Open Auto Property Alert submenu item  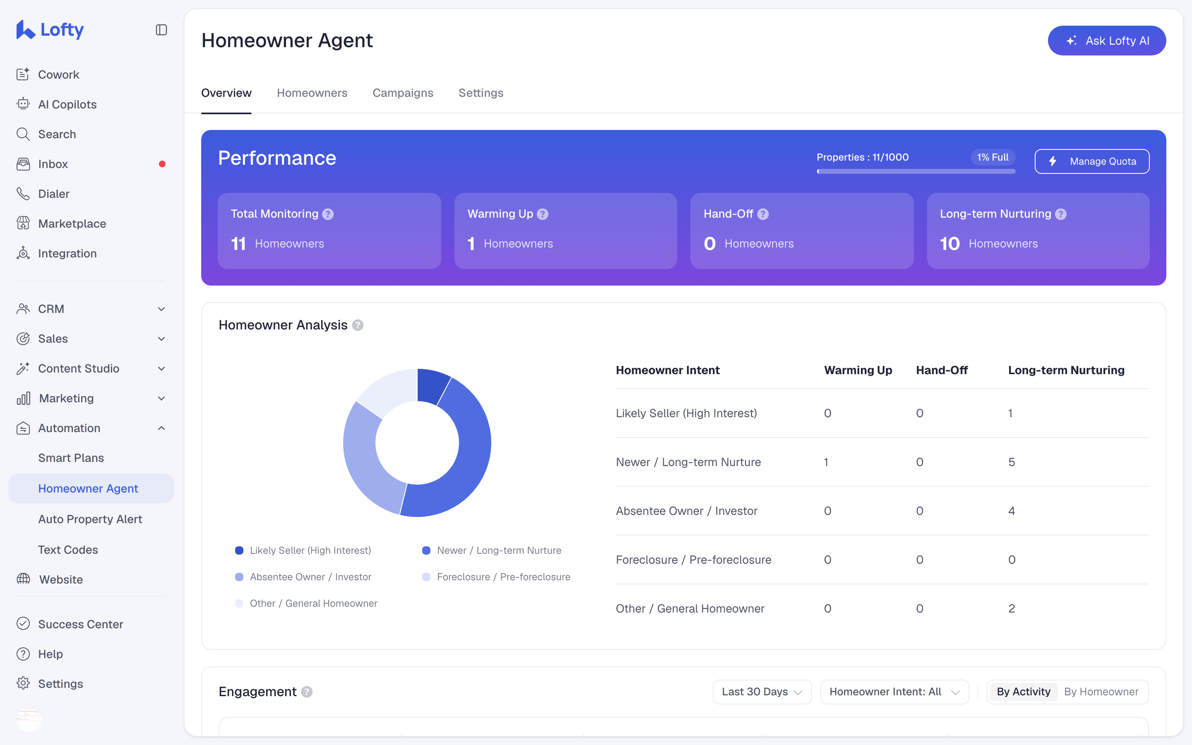point(90,519)
